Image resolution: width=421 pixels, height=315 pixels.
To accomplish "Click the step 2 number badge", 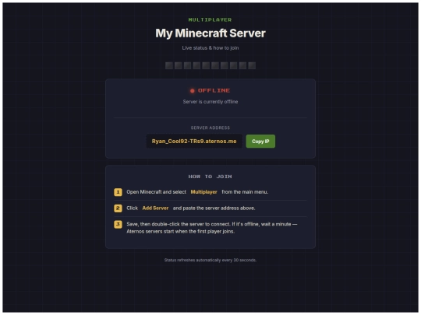I will (118, 208).
